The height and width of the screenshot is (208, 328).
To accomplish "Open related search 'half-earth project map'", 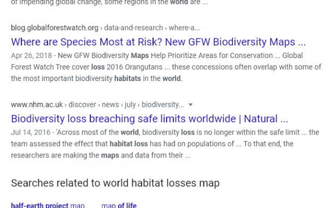I will 48,205.
